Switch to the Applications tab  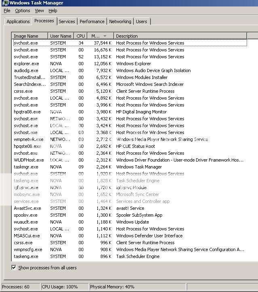[18, 21]
